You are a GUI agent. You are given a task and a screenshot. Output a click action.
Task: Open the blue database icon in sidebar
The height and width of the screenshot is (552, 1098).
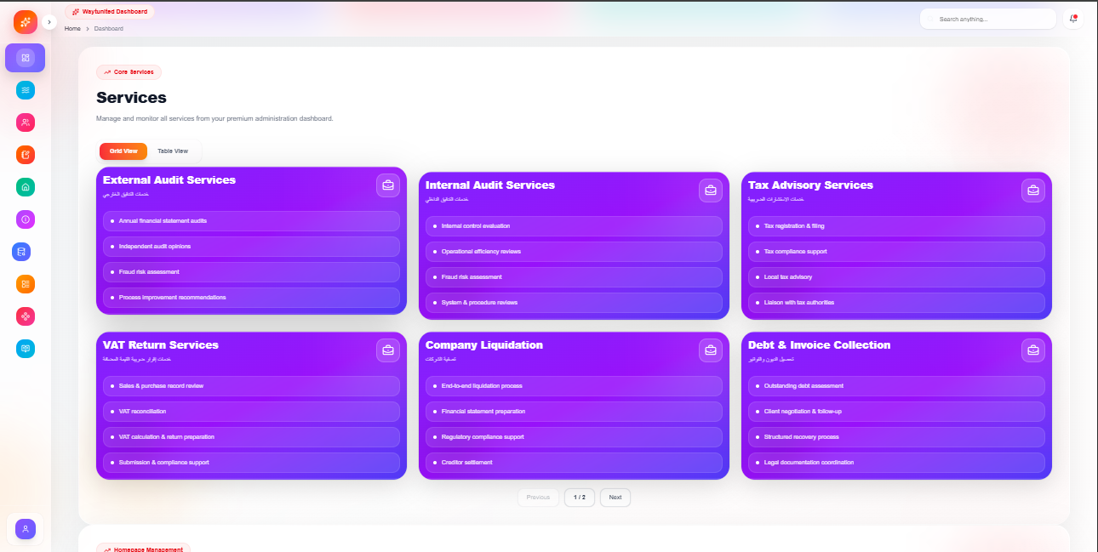(x=21, y=252)
